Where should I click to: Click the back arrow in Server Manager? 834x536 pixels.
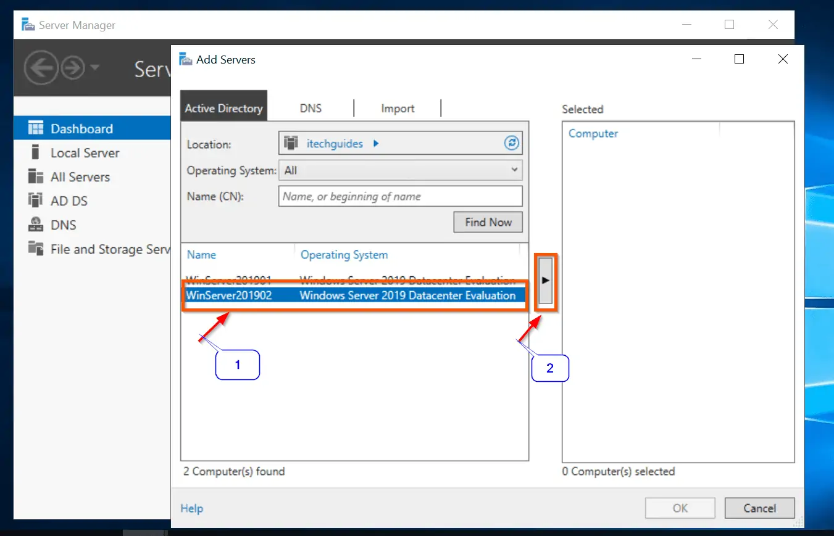tap(41, 68)
